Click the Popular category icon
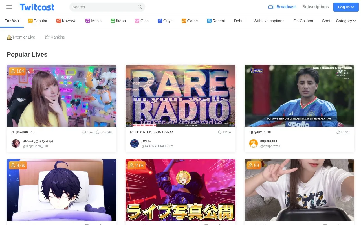The width and height of the screenshot is (361, 225). (30, 21)
